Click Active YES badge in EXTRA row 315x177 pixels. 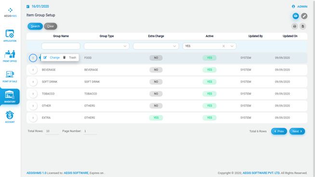pyautogui.click(x=210, y=118)
